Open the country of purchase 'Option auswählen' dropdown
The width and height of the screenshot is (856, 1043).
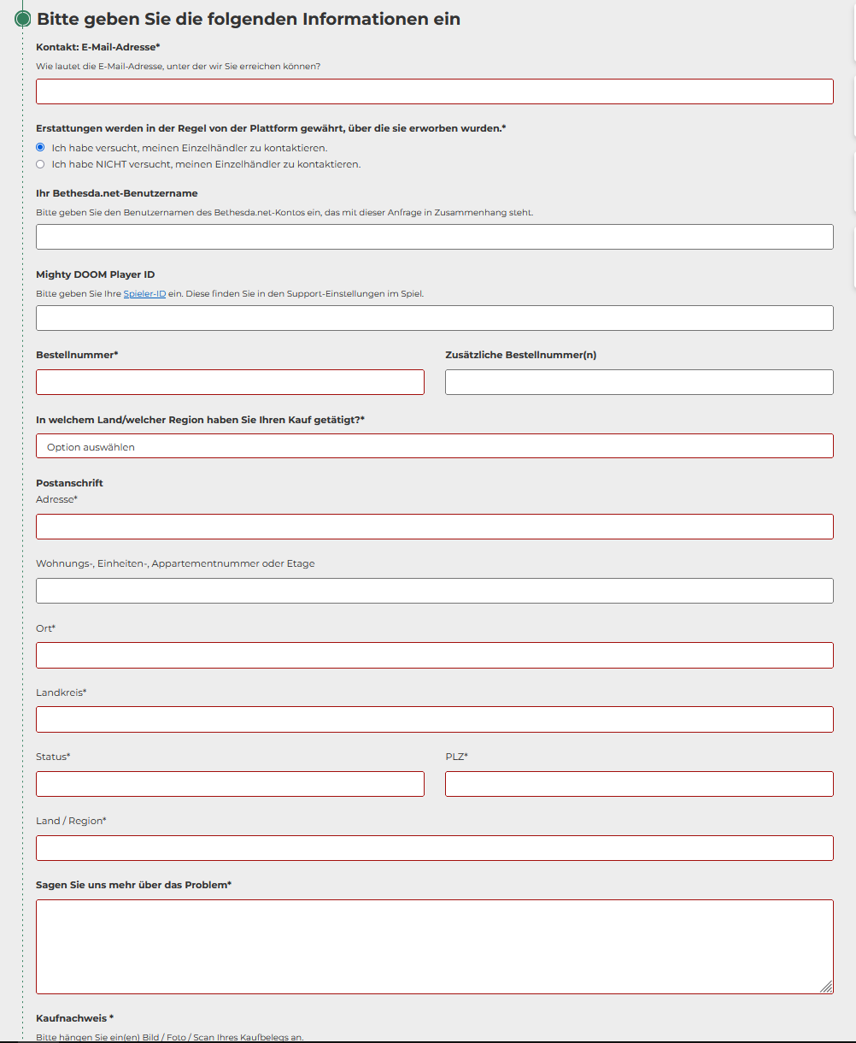pyautogui.click(x=435, y=445)
